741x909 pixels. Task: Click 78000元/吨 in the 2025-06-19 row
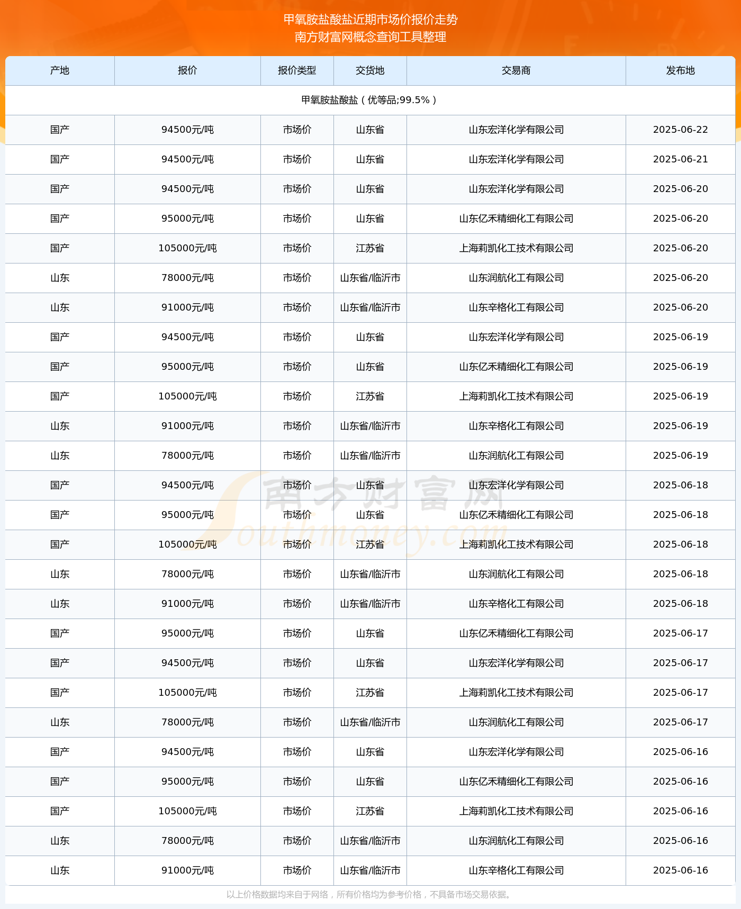click(x=187, y=456)
